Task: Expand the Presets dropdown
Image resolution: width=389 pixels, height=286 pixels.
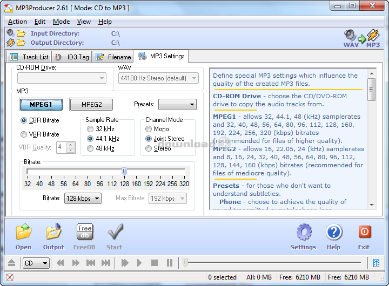Action: 177,104
